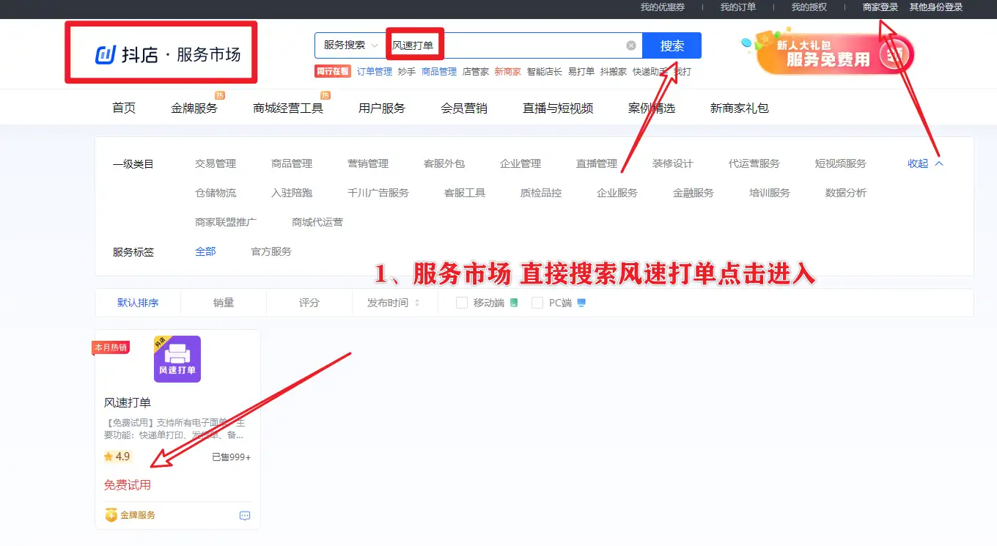Screen dimensions: 997x546
Task: Click 其他身份登录
Action: pos(936,7)
